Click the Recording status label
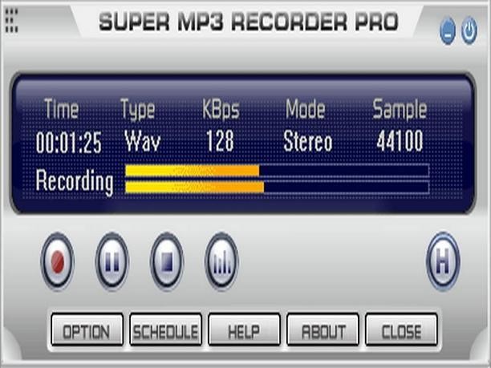 pos(75,181)
